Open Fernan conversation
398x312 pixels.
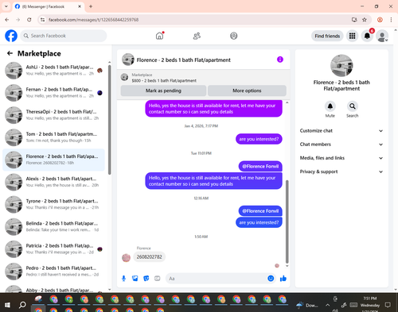(x=54, y=93)
